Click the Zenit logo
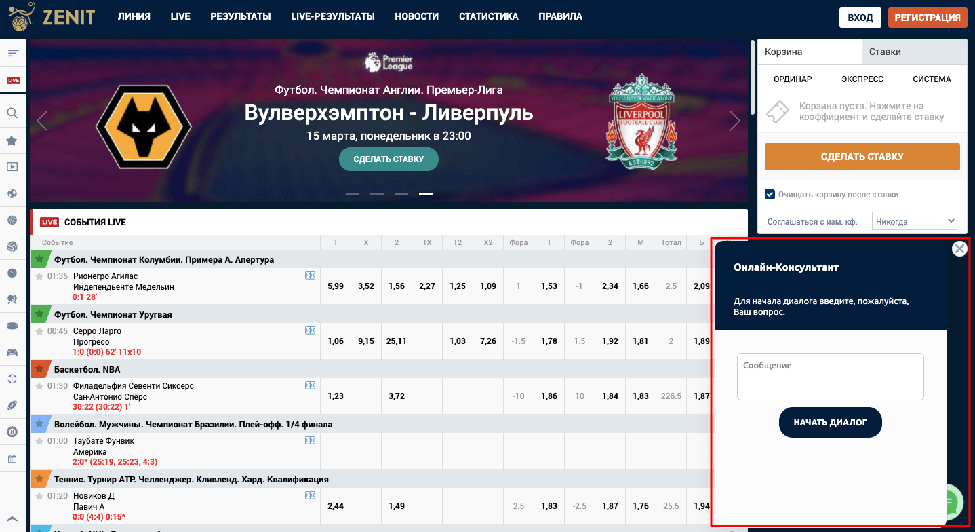 pos(52,17)
